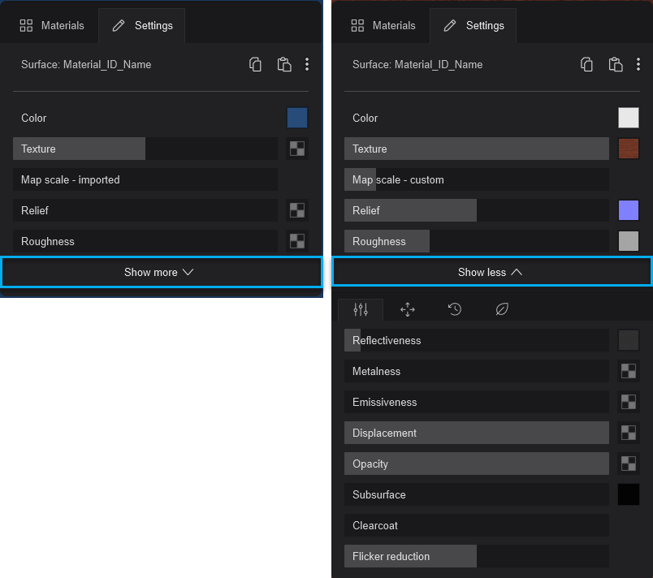
Task: Click the Color label in the collapsed panel
Action: [x=34, y=118]
